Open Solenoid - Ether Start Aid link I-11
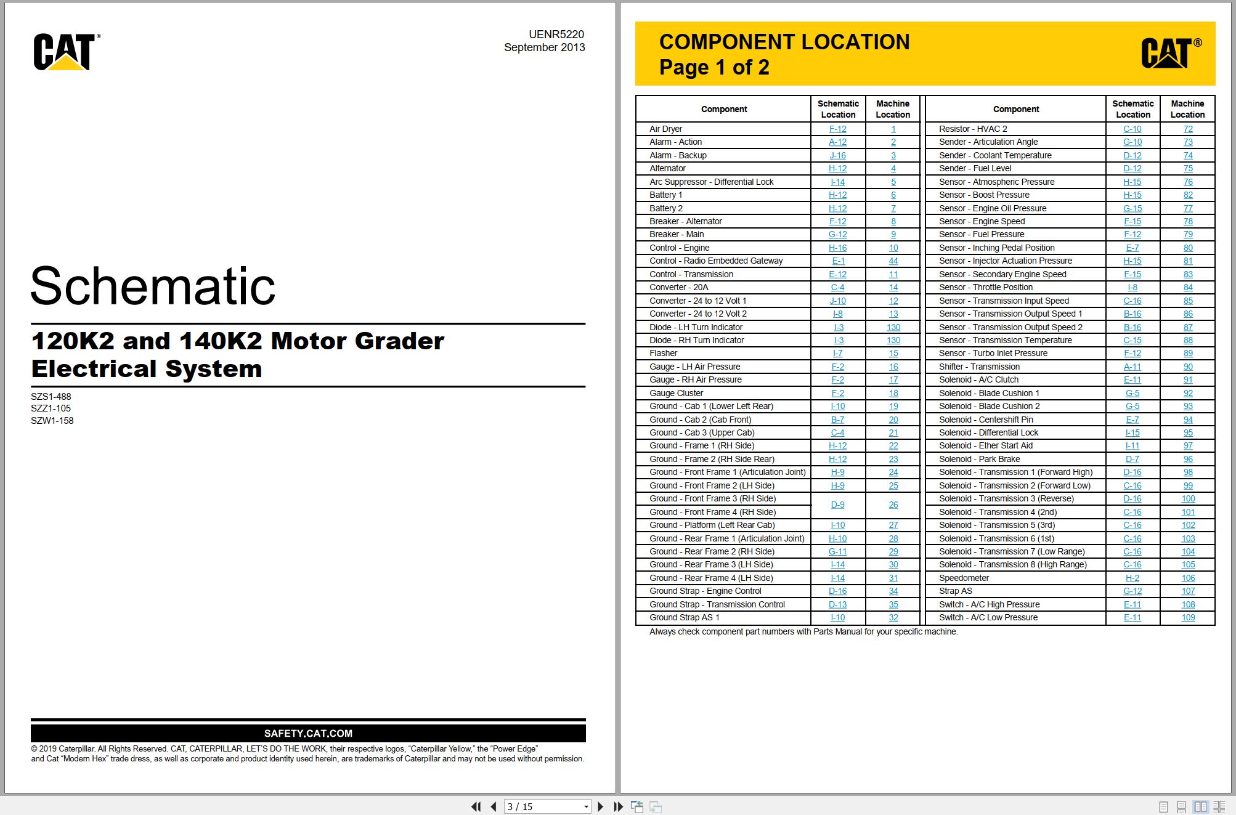This screenshot has width=1236, height=815. 1132,445
